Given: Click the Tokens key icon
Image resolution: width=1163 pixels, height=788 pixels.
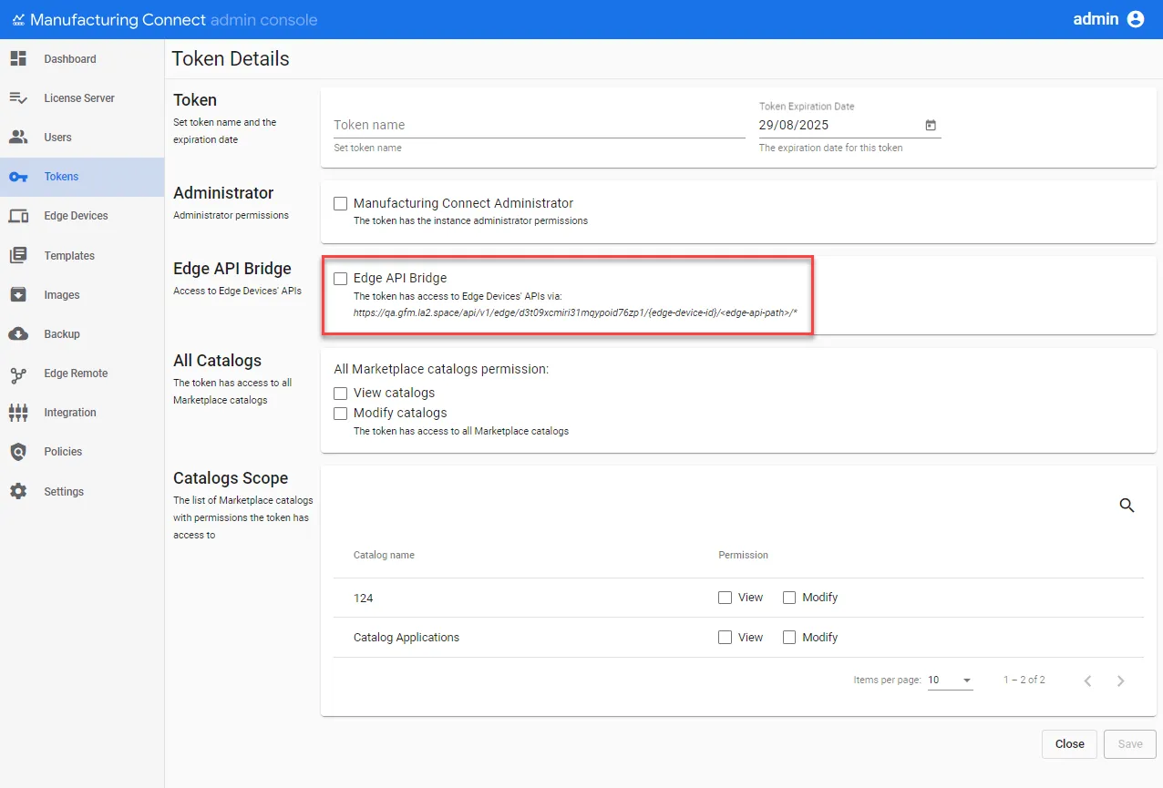Looking at the screenshot, I should (18, 177).
